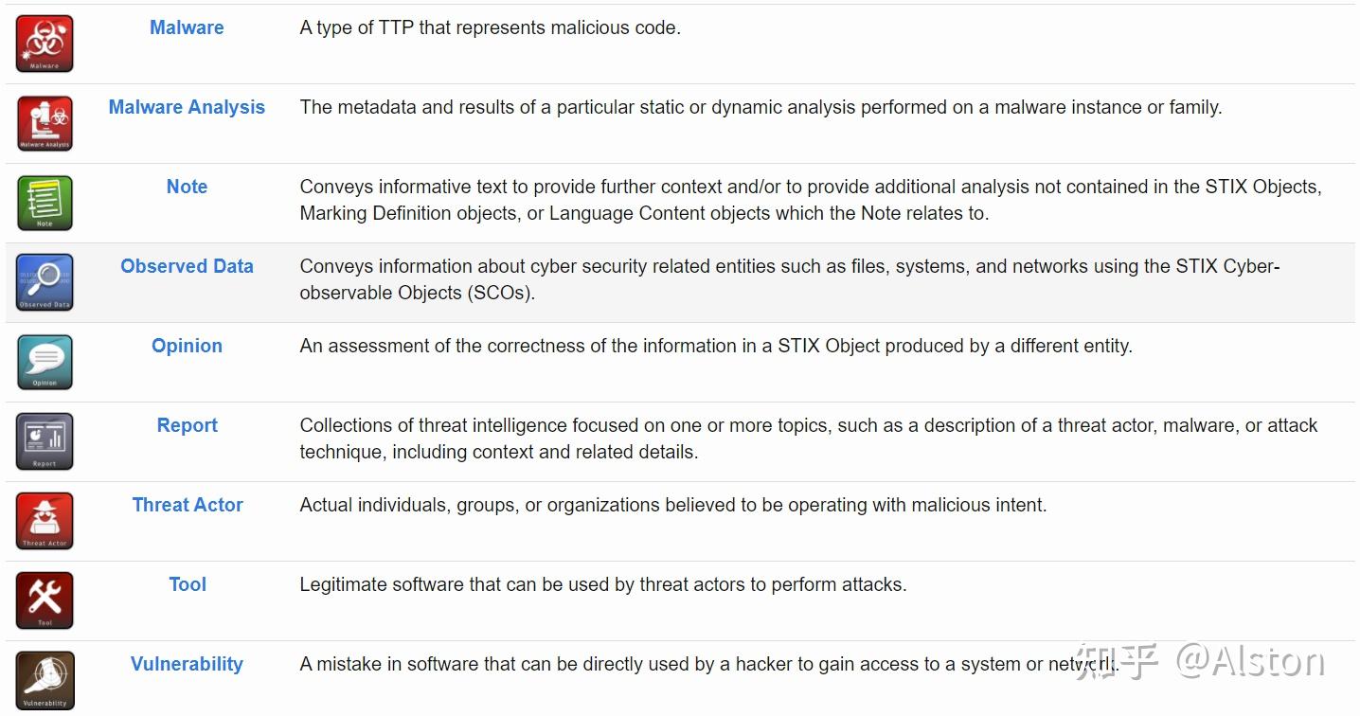The width and height of the screenshot is (1360, 716).
Task: Open the Tool link
Action: 187,584
